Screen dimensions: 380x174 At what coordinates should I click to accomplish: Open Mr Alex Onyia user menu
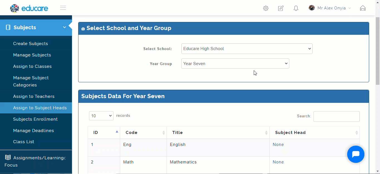click(330, 8)
